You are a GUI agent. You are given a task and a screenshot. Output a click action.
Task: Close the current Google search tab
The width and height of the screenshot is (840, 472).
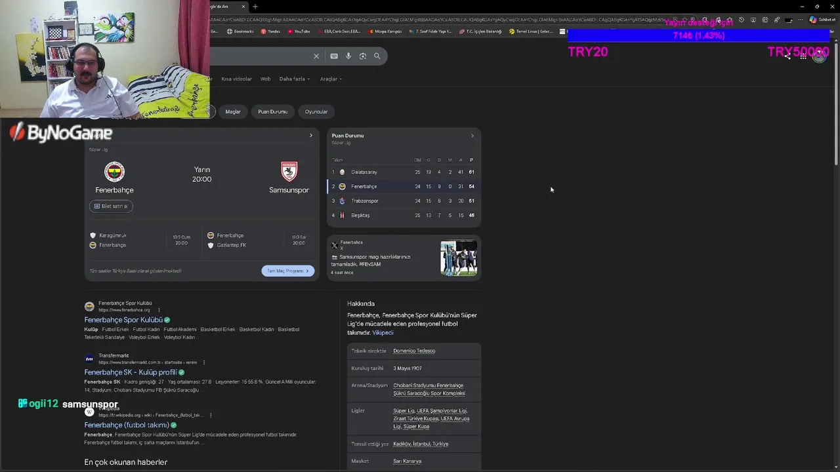point(243,7)
